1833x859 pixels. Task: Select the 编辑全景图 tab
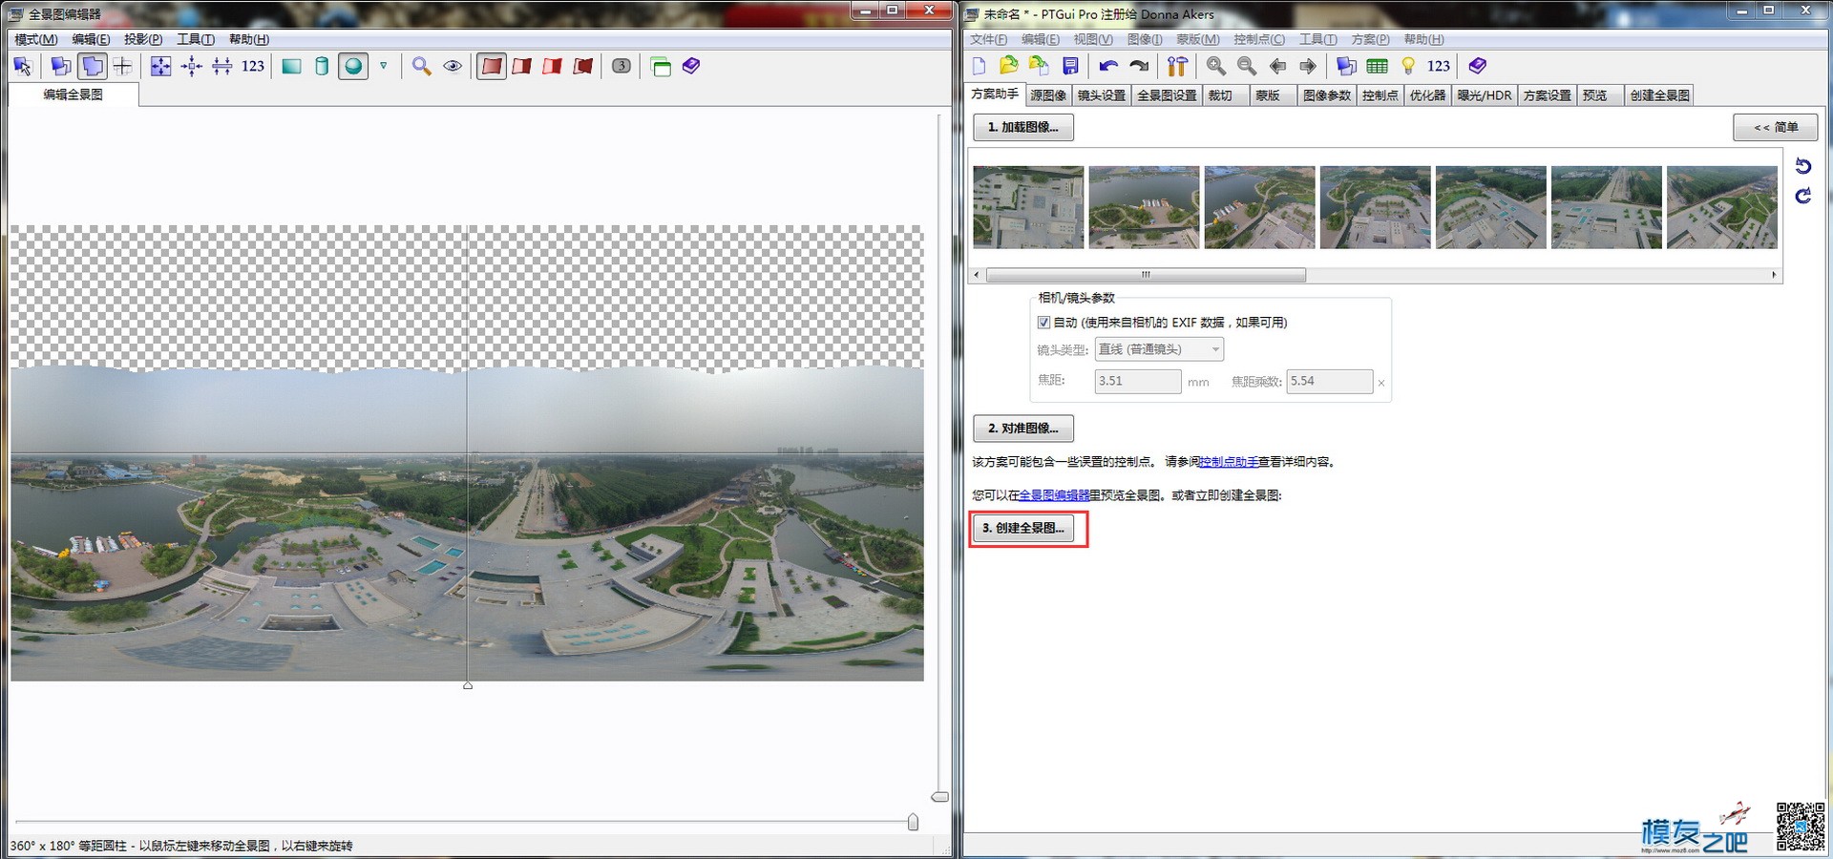[74, 94]
